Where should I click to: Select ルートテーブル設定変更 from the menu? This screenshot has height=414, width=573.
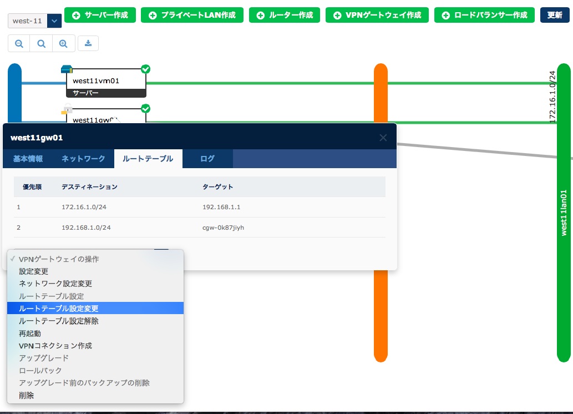(x=59, y=309)
